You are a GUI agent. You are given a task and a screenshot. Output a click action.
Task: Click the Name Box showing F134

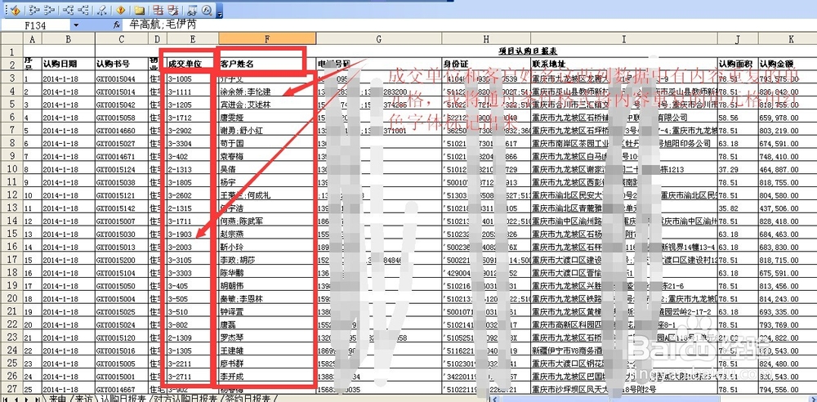(x=36, y=25)
